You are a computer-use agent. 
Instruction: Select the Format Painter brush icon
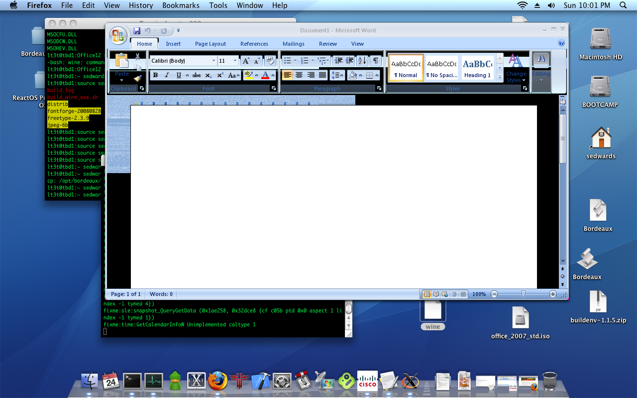138,78
